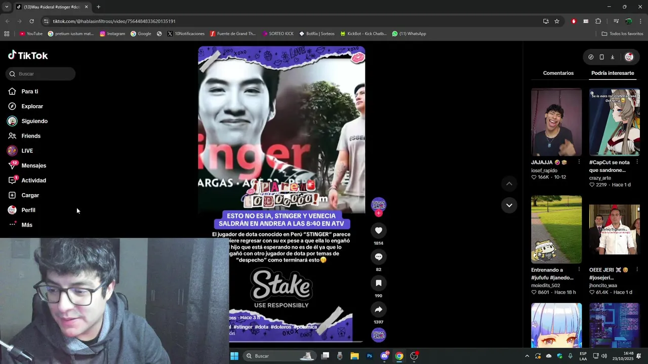Open the creator avatar above the like button

coord(379,204)
